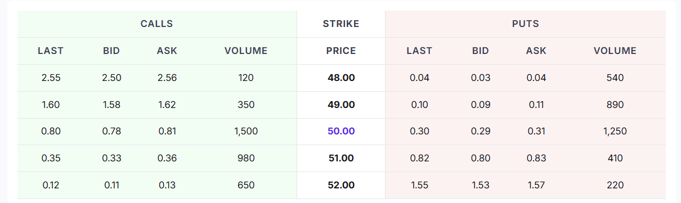
Task: Click the calls LAST column header
Action: tap(51, 51)
